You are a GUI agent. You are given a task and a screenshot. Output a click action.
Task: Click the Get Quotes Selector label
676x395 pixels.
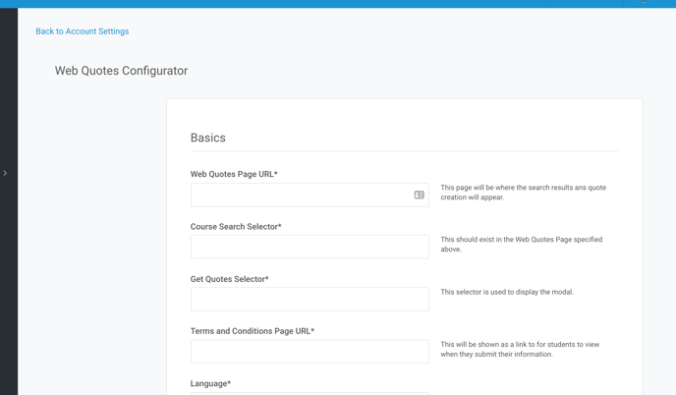tap(229, 279)
